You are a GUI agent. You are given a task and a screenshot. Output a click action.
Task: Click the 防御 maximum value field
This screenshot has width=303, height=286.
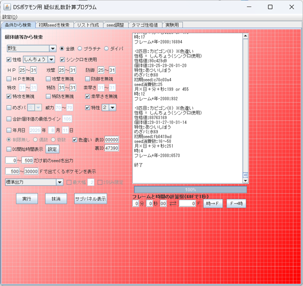coord(112,70)
